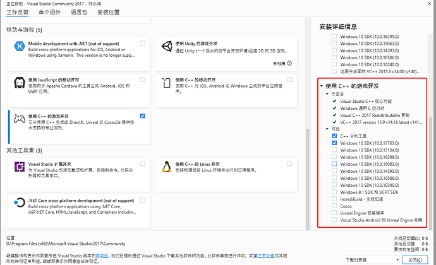Check the topmost Windows 10 SDK (10.0.16299.0) item

point(334,37)
